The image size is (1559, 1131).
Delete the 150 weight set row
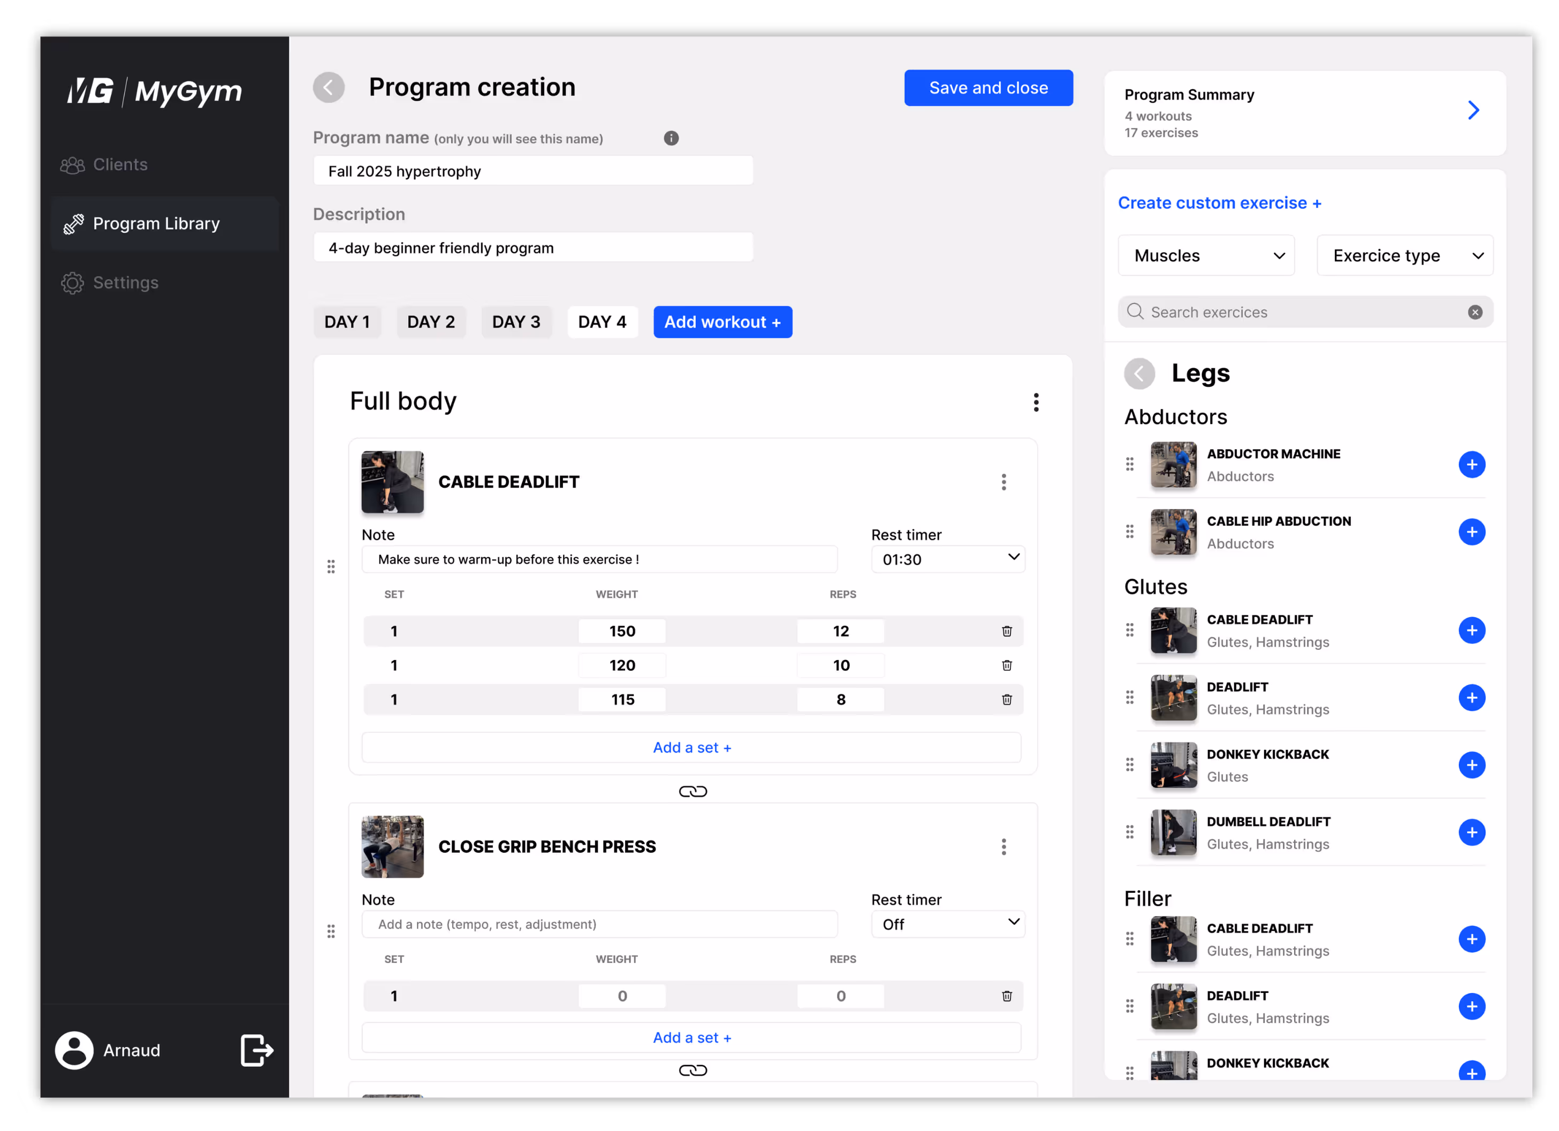[x=1007, y=631]
